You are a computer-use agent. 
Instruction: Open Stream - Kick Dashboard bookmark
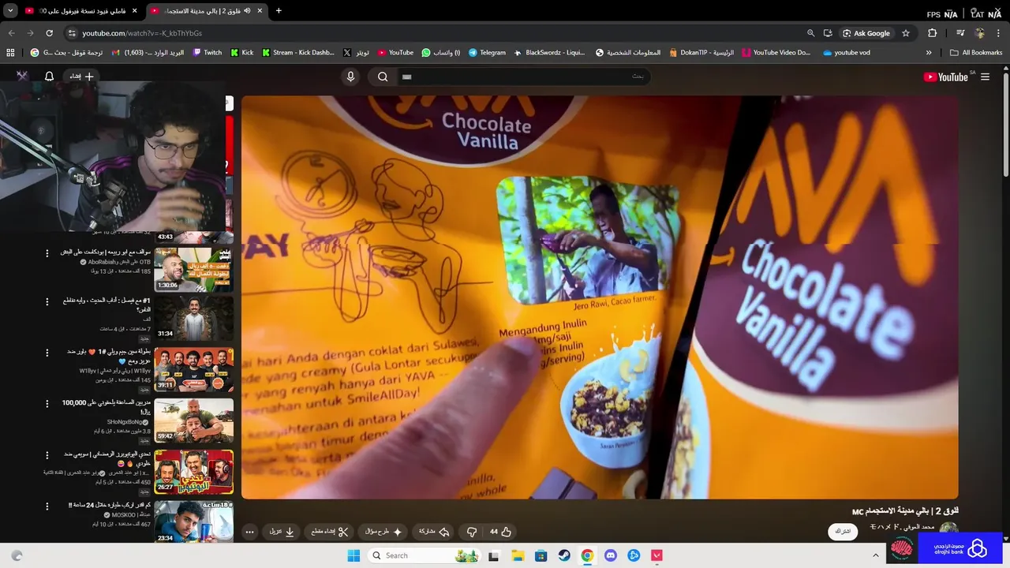click(x=297, y=53)
